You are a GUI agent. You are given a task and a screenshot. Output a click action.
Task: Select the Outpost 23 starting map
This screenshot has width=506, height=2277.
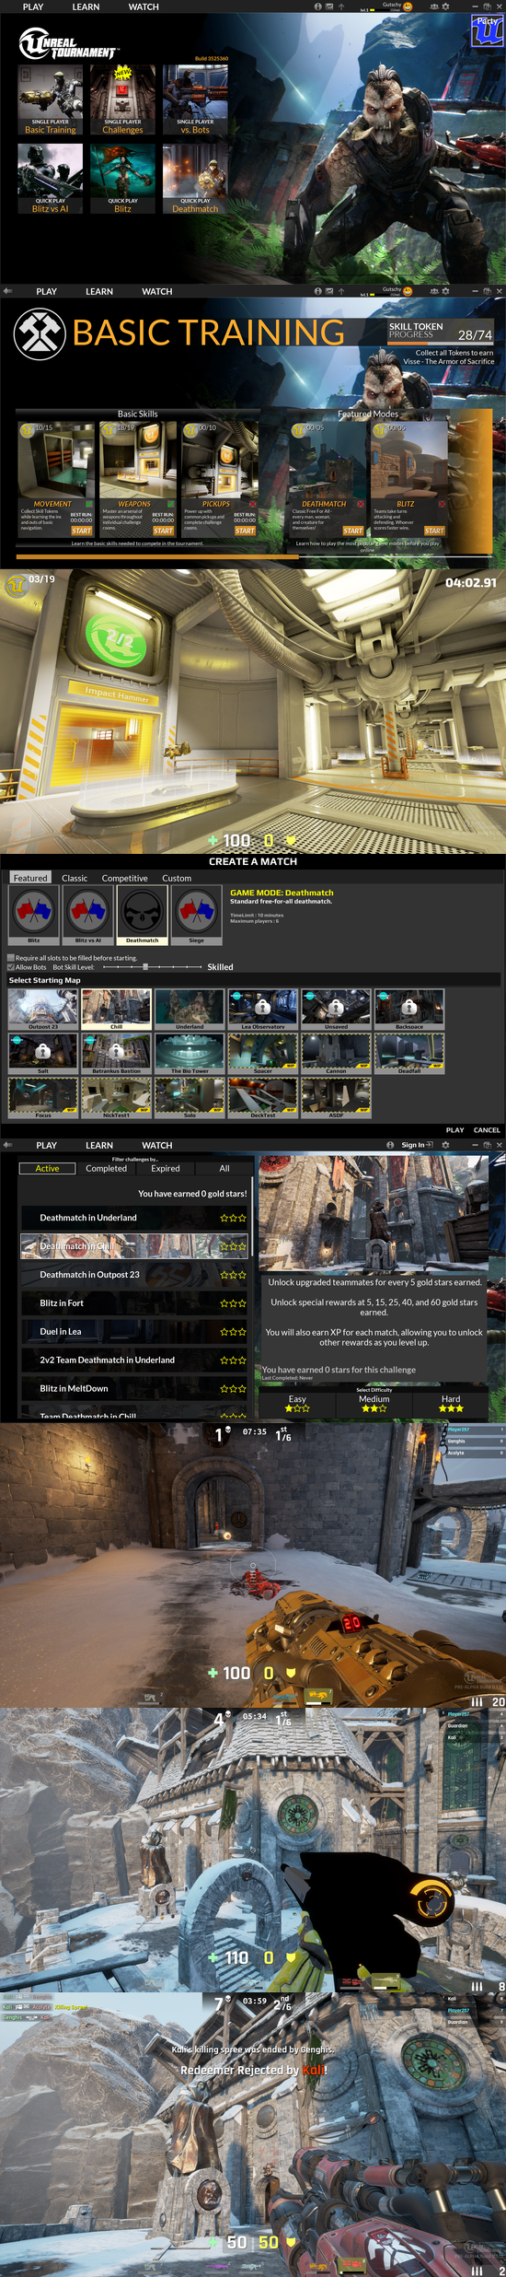click(x=42, y=1010)
